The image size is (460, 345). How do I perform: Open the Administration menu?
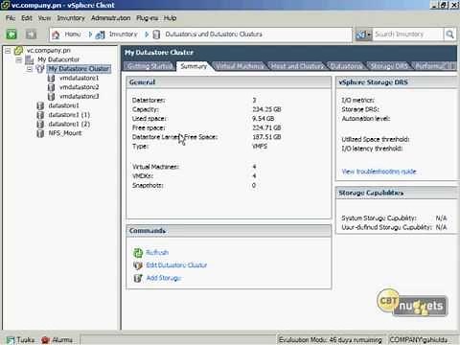coord(110,18)
